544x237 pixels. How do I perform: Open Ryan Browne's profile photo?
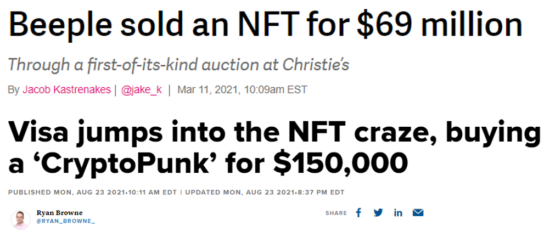tap(20, 219)
